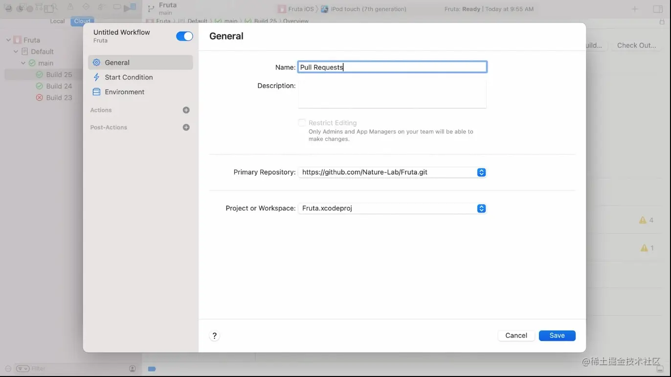Click into the Description text area
Viewport: 671px width, 377px height.
[392, 94]
